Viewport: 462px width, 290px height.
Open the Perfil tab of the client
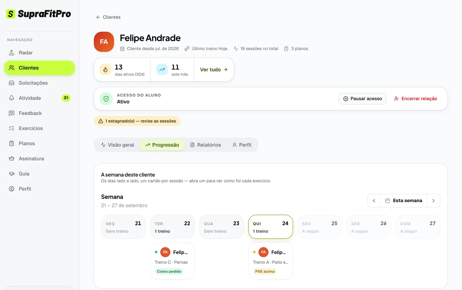pos(242,145)
